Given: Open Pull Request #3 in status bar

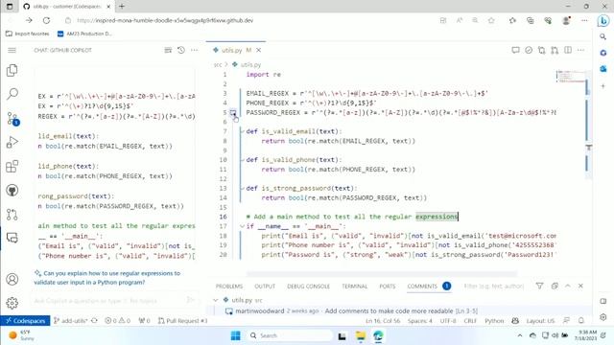Looking at the screenshot, I should tap(182, 320).
